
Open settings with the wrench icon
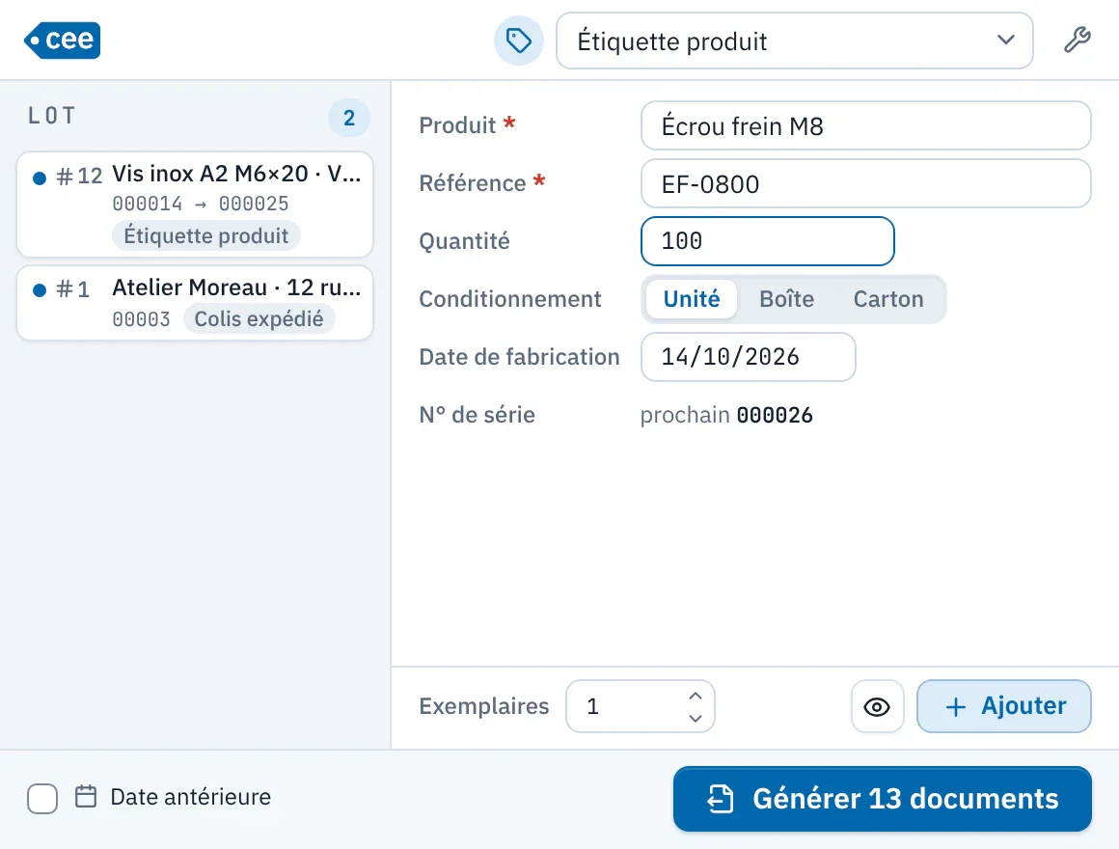point(1077,40)
